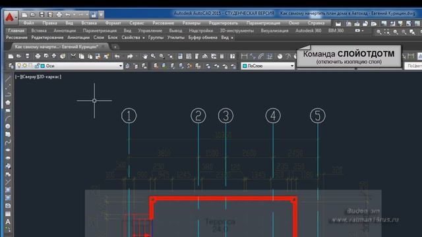Open the [-] viewport controls menu

coord(18,77)
